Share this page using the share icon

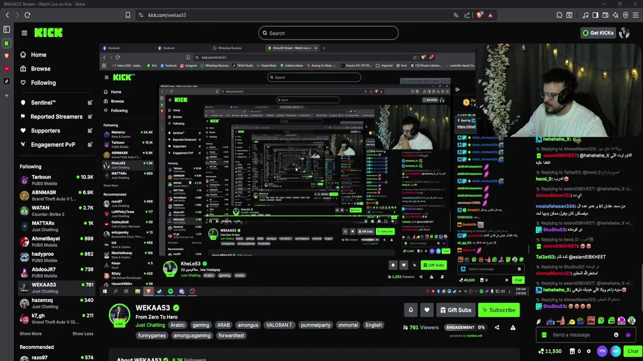tap(467, 15)
